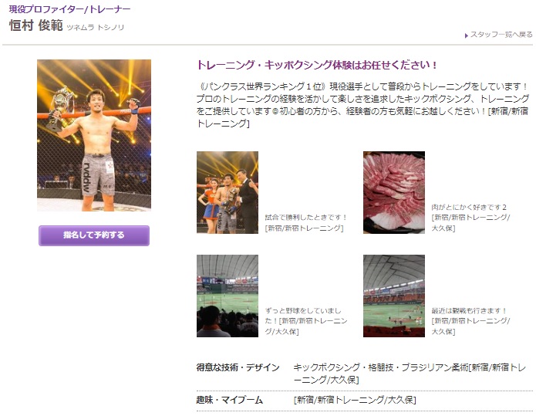Image resolution: width=536 pixels, height=416 pixels.
Task: Click the 指名して予約する purple button
Action: 94,235
